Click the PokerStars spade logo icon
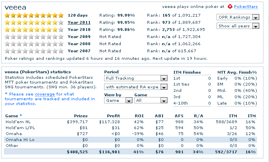 pyautogui.click(x=230, y=7)
